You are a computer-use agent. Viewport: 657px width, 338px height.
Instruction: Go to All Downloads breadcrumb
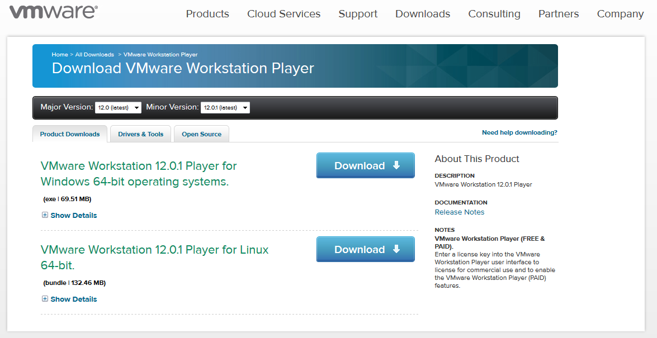[94, 54]
